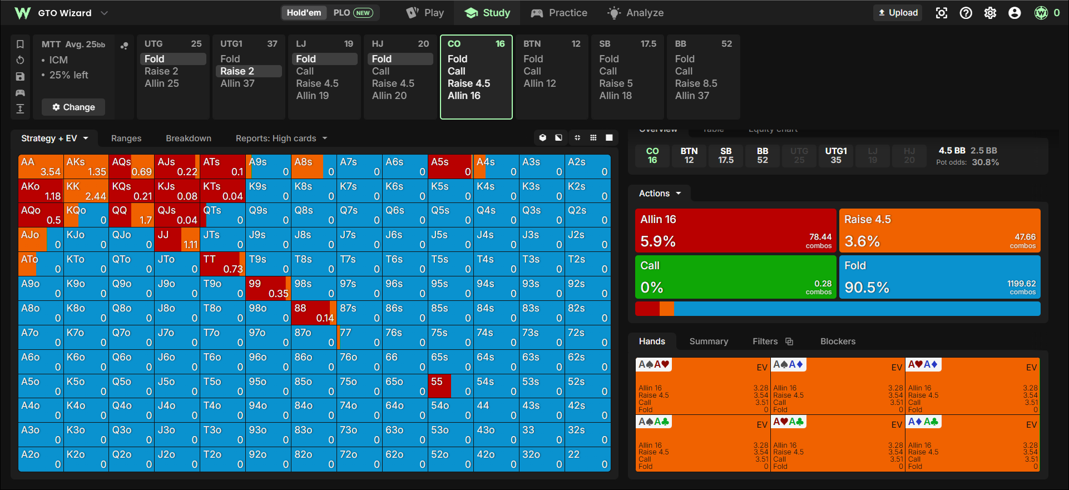Viewport: 1069px width, 490px height.
Task: Click the KK cell in the hand matrix
Action: click(86, 191)
